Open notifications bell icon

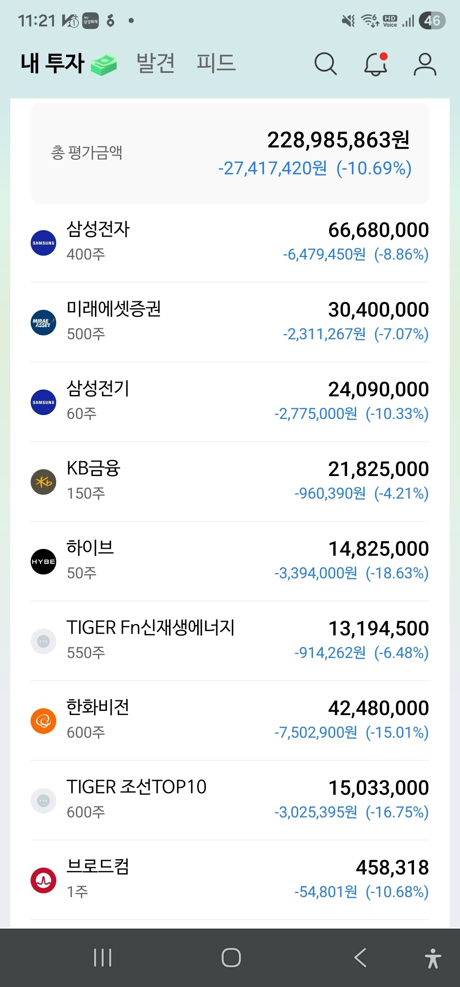[376, 64]
